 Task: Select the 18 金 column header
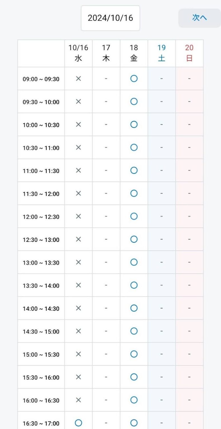(134, 53)
